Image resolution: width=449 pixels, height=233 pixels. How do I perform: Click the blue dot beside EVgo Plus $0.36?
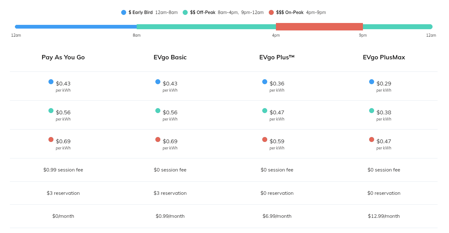[265, 82]
